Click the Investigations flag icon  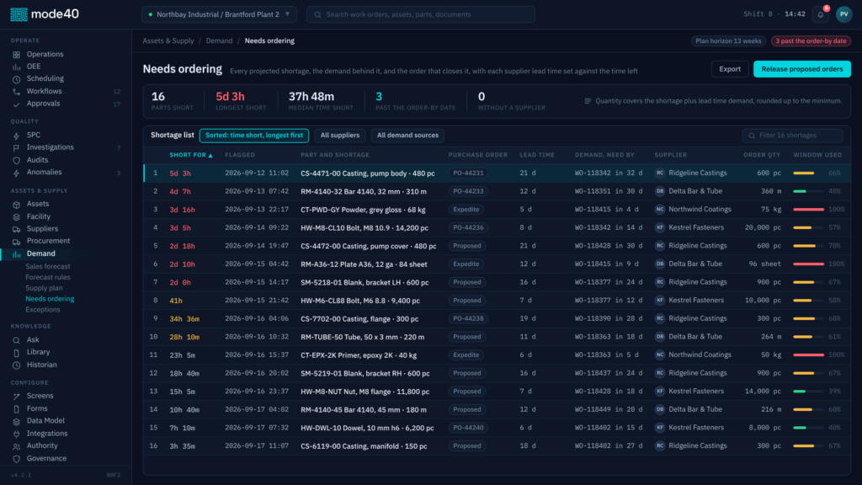(x=17, y=147)
